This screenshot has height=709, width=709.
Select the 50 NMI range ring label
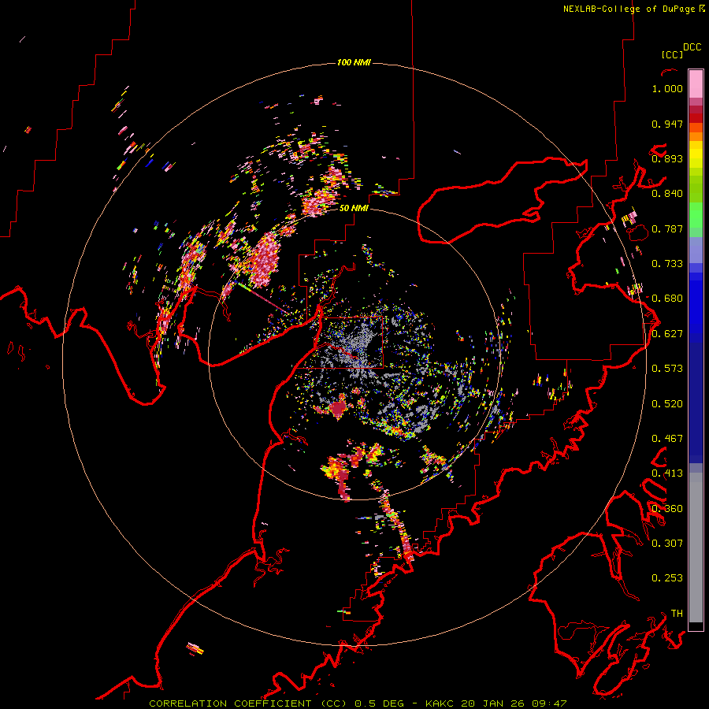click(x=354, y=209)
